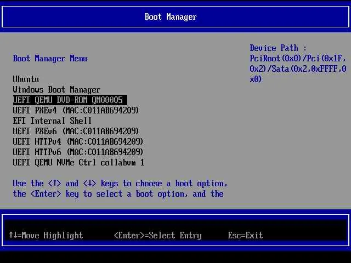
Task: Click the Move Highlight key hint
Action: click(x=46, y=235)
